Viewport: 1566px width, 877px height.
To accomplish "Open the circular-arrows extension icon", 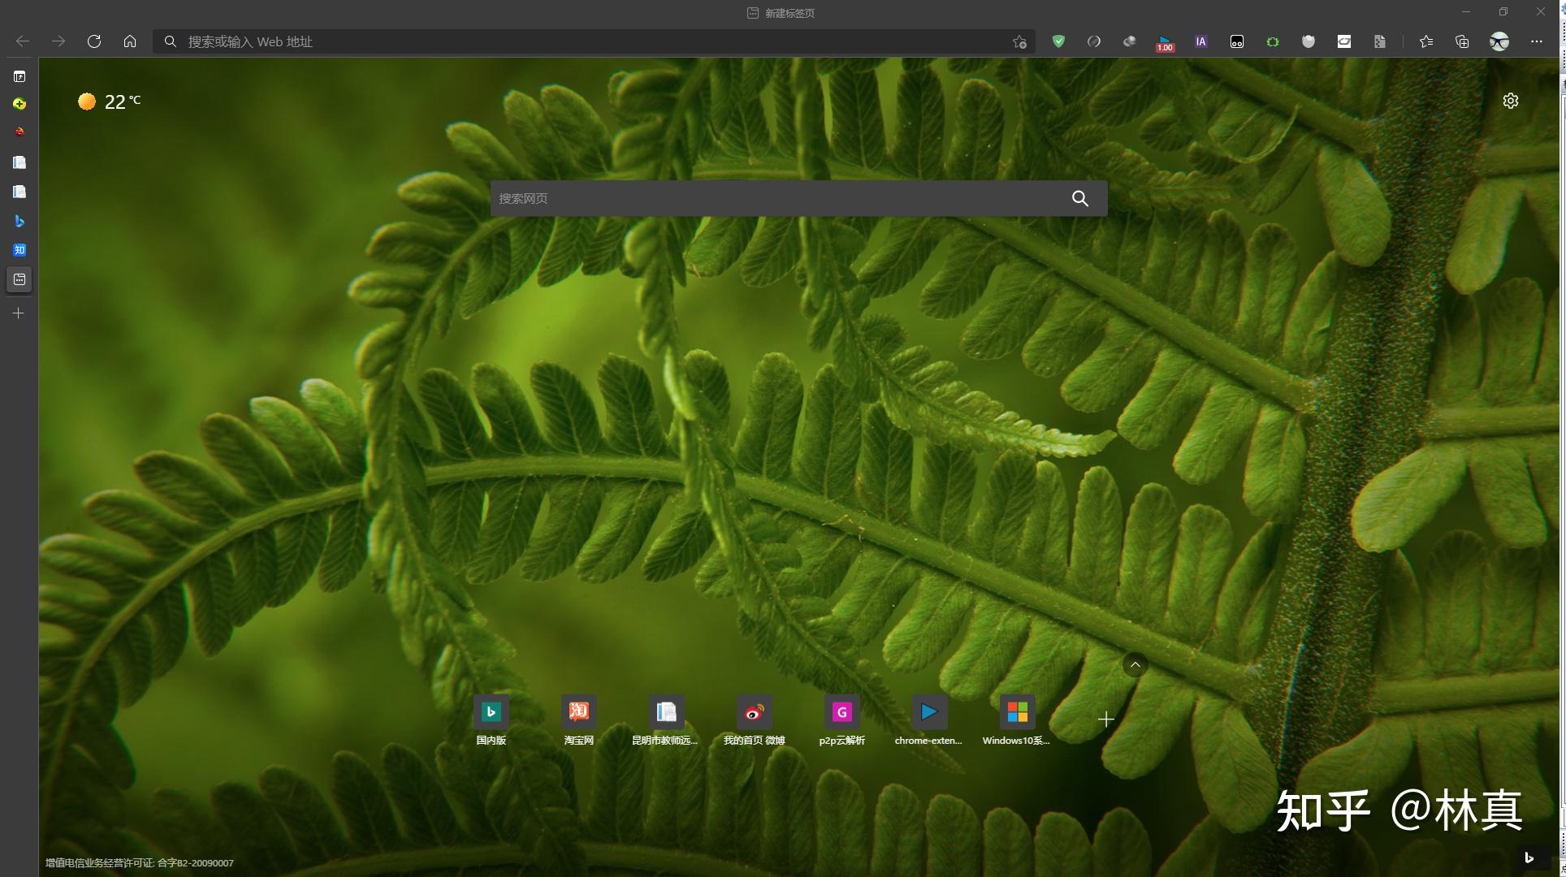I will [x=1094, y=41].
